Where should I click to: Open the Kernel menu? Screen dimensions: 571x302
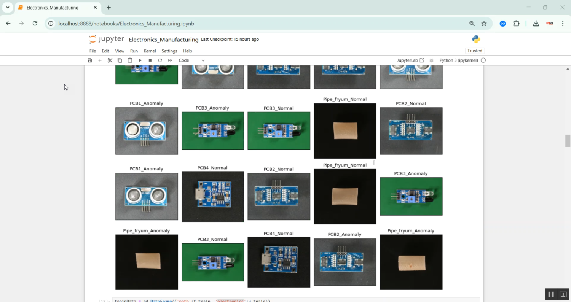pyautogui.click(x=150, y=51)
